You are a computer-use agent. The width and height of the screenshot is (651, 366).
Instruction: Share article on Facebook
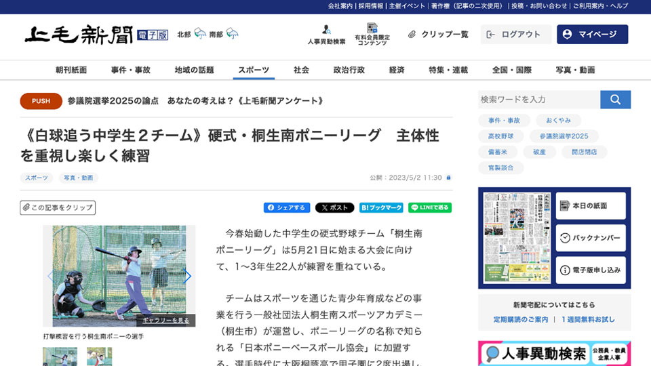coord(286,207)
